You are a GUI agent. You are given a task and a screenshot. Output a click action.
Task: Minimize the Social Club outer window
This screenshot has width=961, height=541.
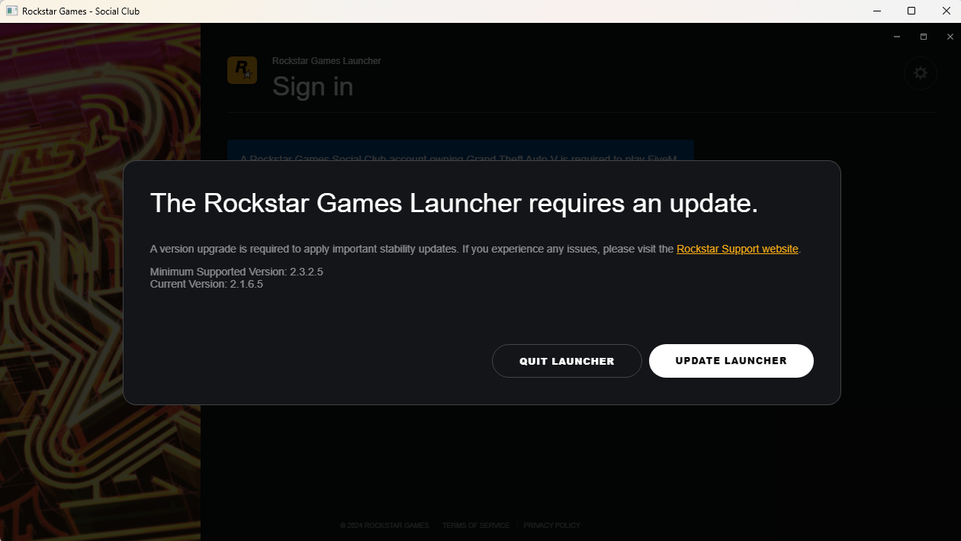876,11
